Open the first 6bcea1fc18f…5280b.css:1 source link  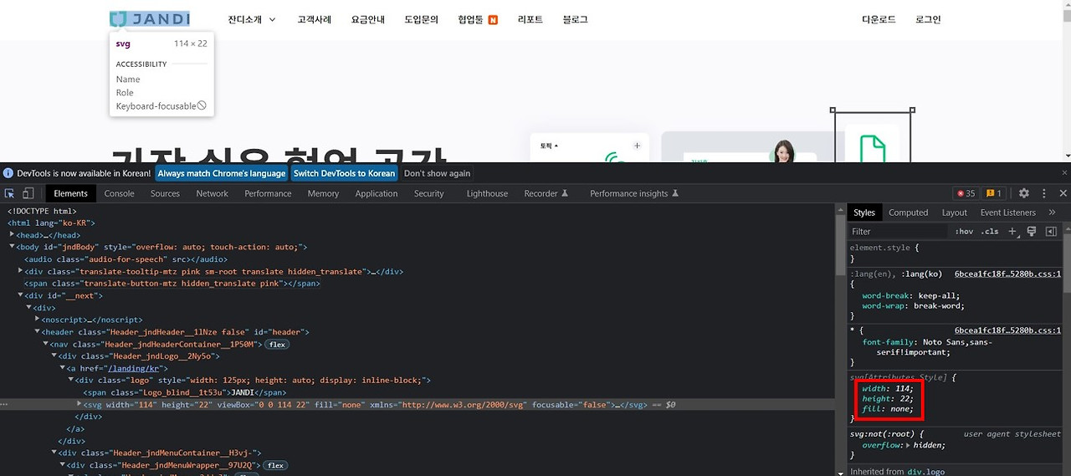pos(1007,274)
